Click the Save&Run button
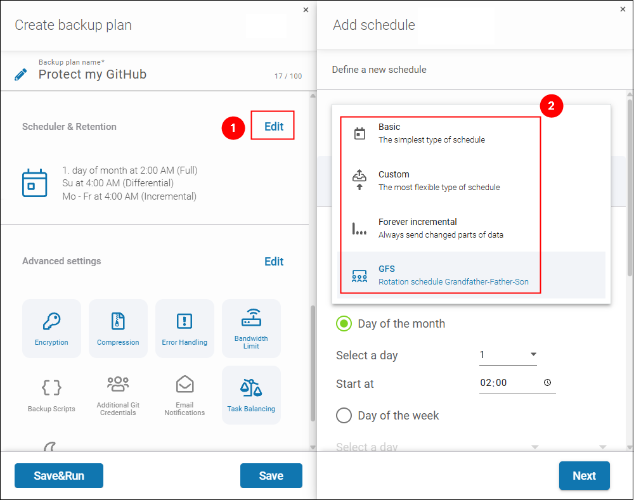The height and width of the screenshot is (500, 634). coord(59,476)
